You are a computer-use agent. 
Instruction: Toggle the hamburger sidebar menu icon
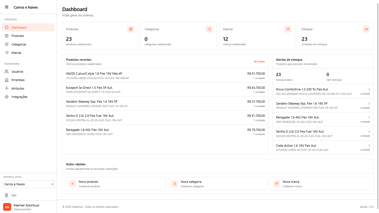click(7, 7)
